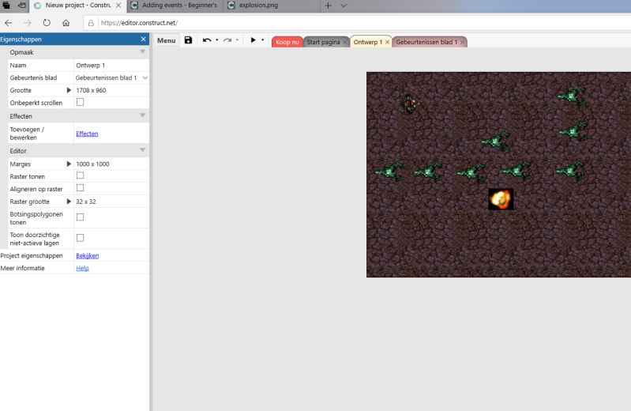Screen dimensions: 631x411
Task: Close the Eigenschappen properties panel
Action: 143,39
